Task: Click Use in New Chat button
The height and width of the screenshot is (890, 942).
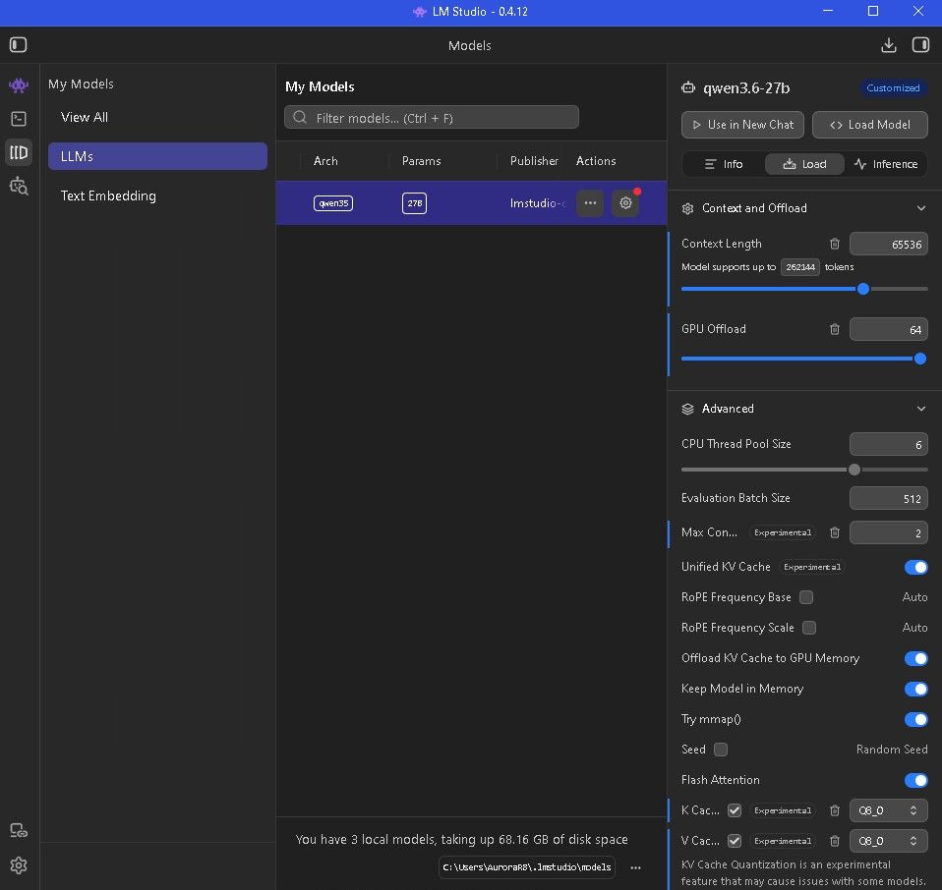Action: (x=742, y=125)
